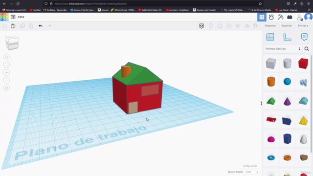Pick the magenta Half Sphere shape
The width and height of the screenshot is (313, 176).
pos(271,139)
